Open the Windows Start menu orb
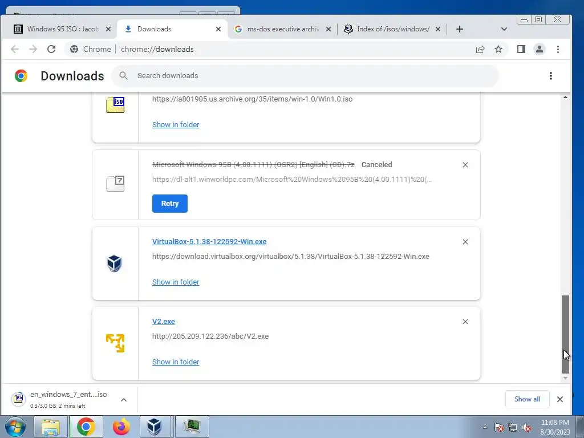Screen dimensions: 584x438 (x=15, y=427)
